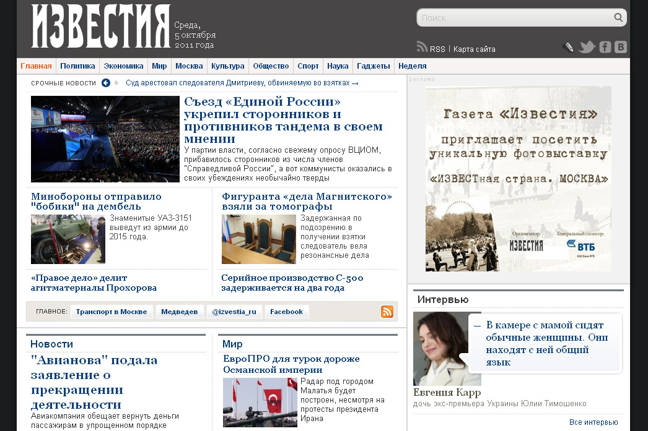This screenshot has height=431, width=648.
Task: Open the Спорт section
Action: (308, 66)
